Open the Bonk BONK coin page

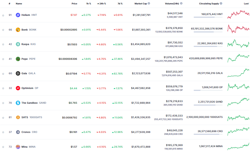(x=29, y=30)
